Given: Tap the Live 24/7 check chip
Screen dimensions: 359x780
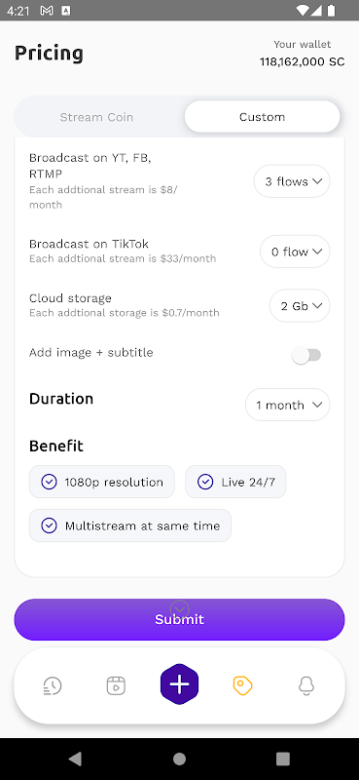Looking at the screenshot, I should 235,482.
